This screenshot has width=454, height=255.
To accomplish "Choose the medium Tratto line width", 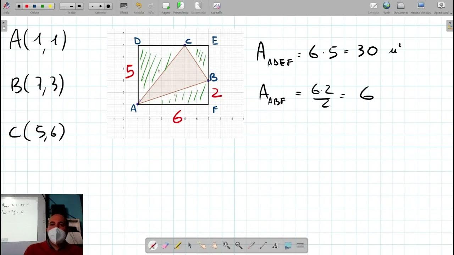I will click(71, 6).
